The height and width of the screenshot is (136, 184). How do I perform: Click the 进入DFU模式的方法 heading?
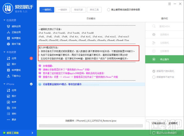pyautogui.click(x=48, y=48)
